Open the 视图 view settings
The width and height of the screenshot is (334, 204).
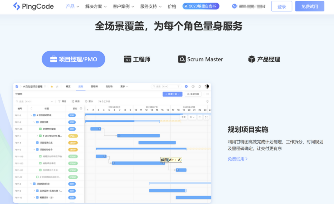pos(78,101)
